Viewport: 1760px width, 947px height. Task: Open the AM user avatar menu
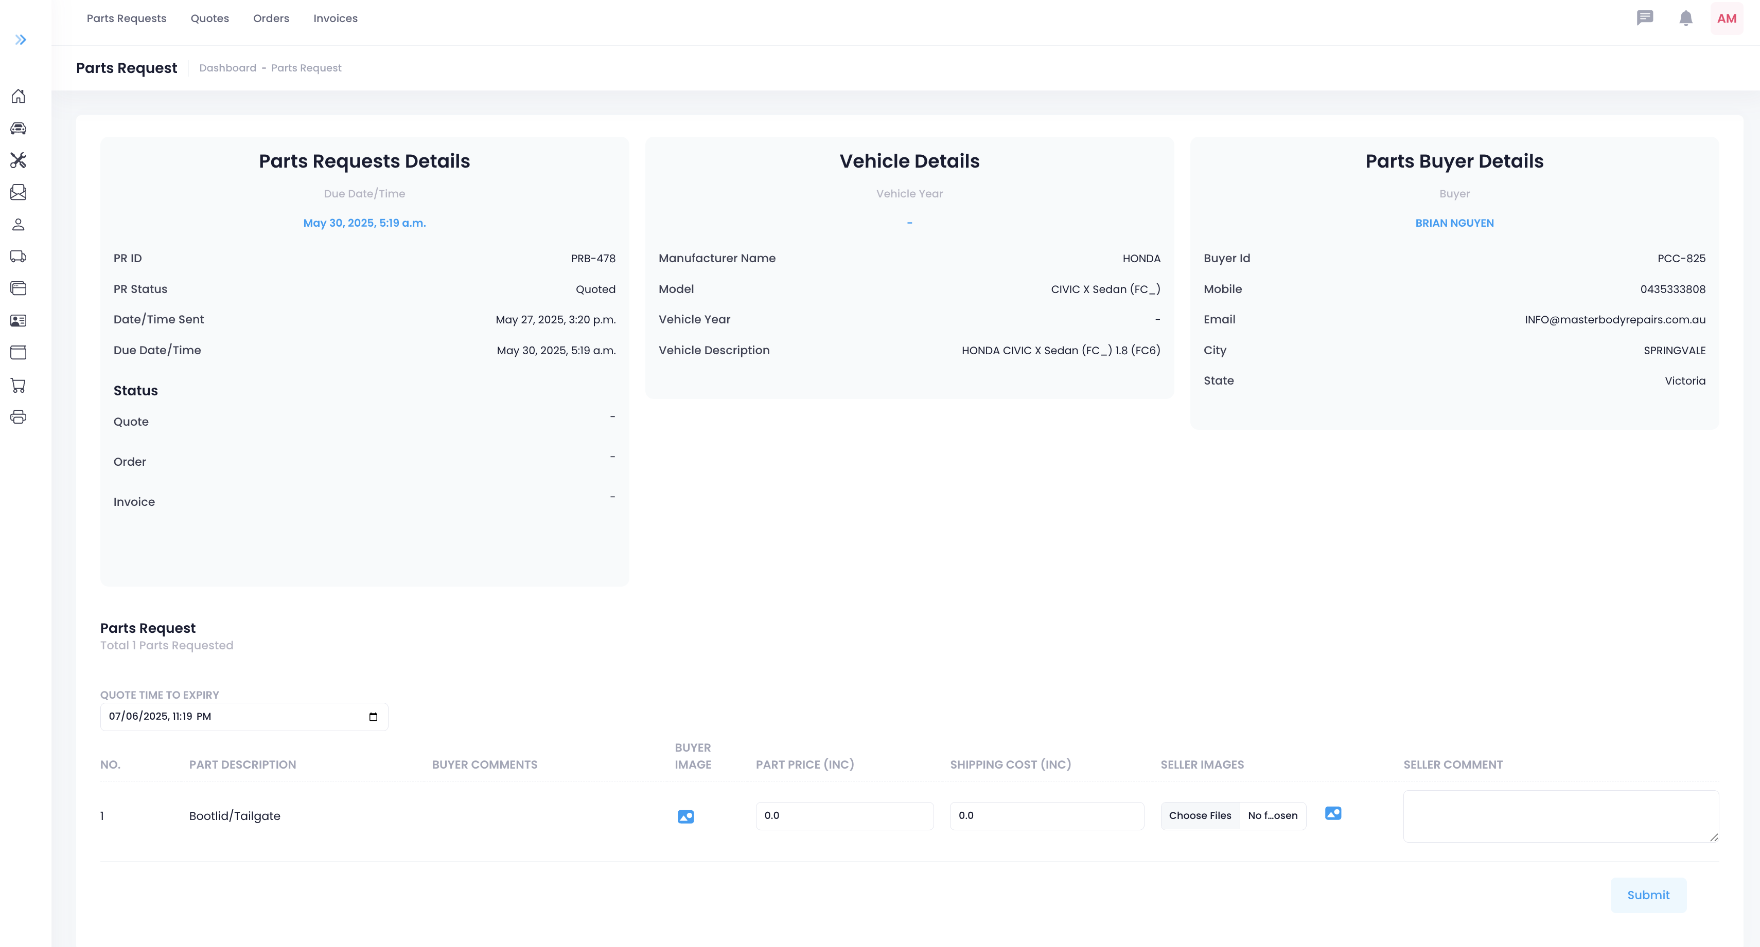click(x=1727, y=19)
